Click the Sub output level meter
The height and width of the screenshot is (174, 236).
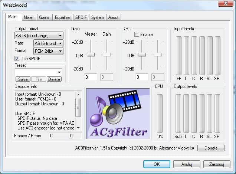tap(178, 114)
